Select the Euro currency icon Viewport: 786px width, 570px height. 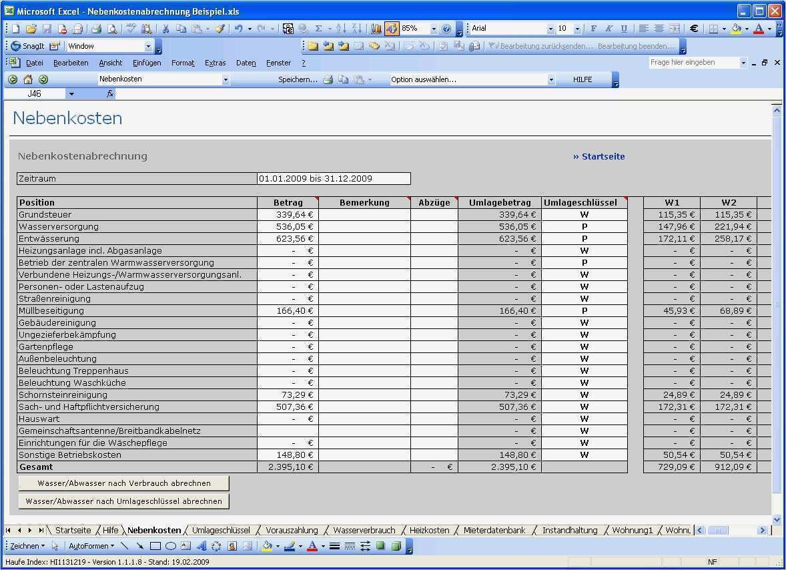click(x=693, y=29)
